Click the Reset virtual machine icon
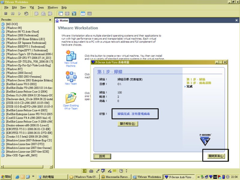This screenshot has width=240, height=180. point(26,13)
